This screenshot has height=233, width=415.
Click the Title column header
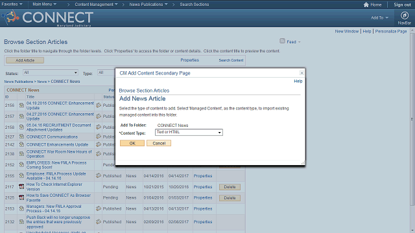[30, 97]
